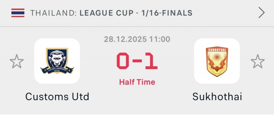Select the Customs Utd team name
The width and height of the screenshot is (274, 115).
[x=57, y=97]
